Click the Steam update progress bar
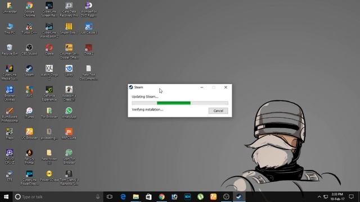Viewport: 360px width, 202px height. [x=180, y=103]
